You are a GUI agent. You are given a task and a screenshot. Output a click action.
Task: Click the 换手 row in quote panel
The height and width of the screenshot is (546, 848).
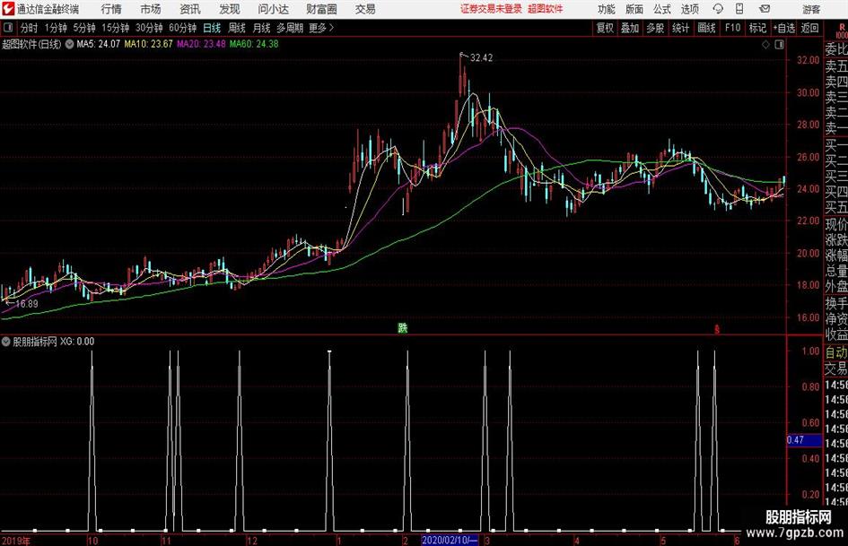836,303
